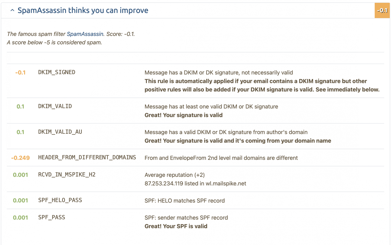This screenshot has height=245, width=391.
Task: Click the -0.249 score value
Action: click(x=20, y=158)
